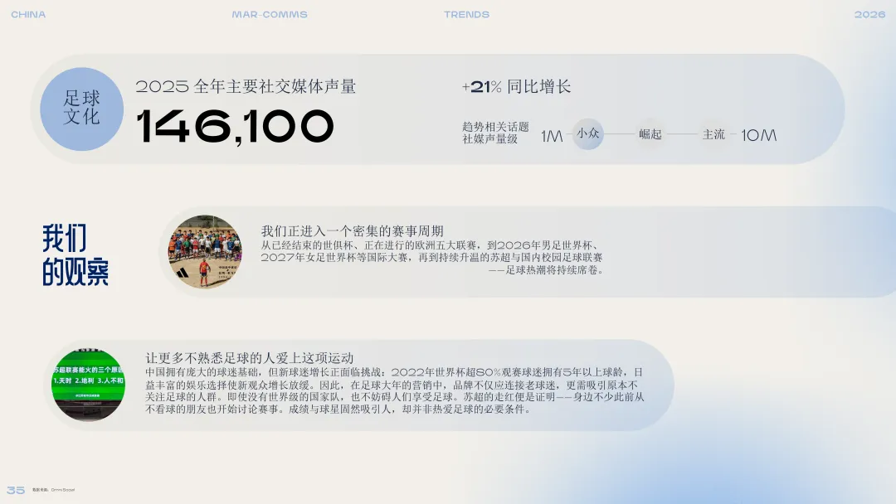Select the 足球文化 blue circle badge
This screenshot has width=896, height=504.
81,109
